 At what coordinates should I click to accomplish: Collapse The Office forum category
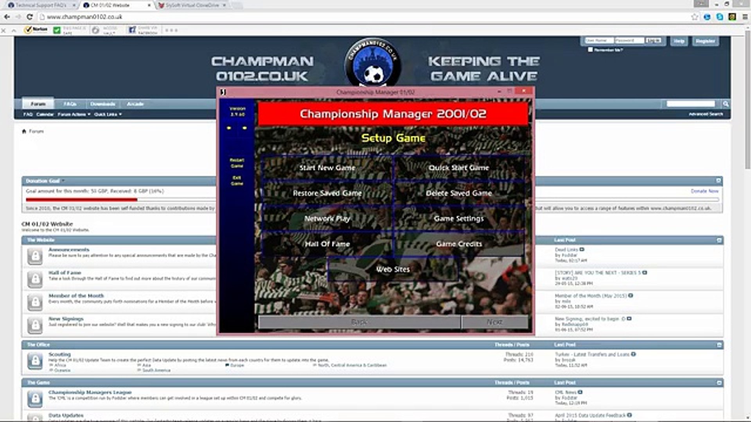pos(719,345)
